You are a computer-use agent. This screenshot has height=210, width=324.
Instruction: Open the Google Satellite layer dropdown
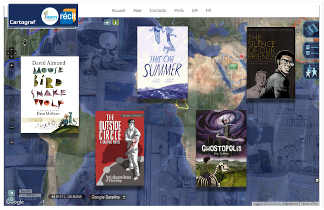pyautogui.click(x=109, y=197)
